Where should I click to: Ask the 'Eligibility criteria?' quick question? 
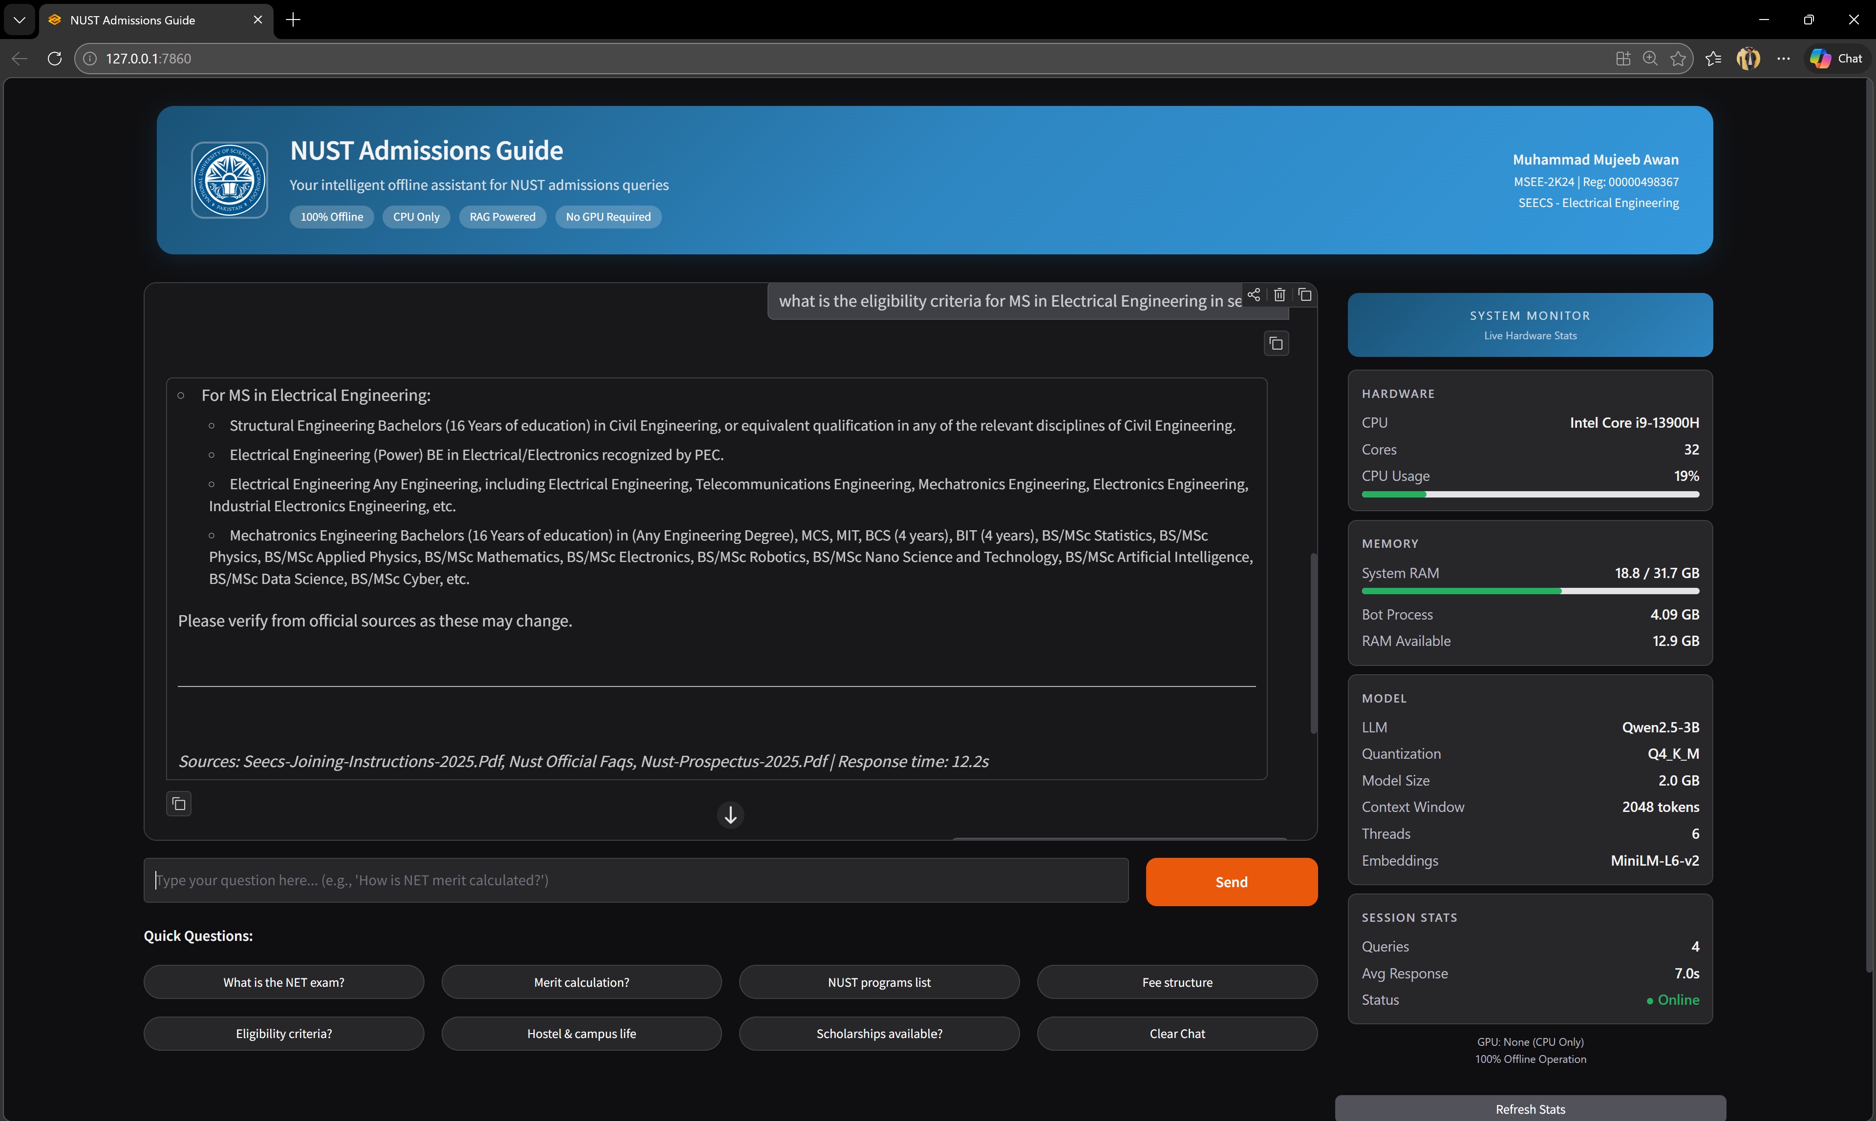(x=283, y=1034)
